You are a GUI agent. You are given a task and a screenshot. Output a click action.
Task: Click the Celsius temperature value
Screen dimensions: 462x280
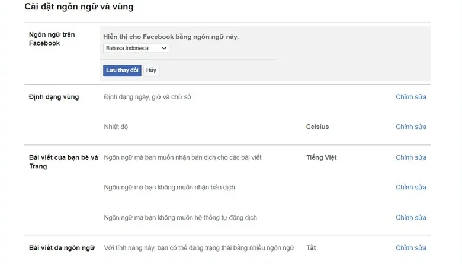[317, 127]
